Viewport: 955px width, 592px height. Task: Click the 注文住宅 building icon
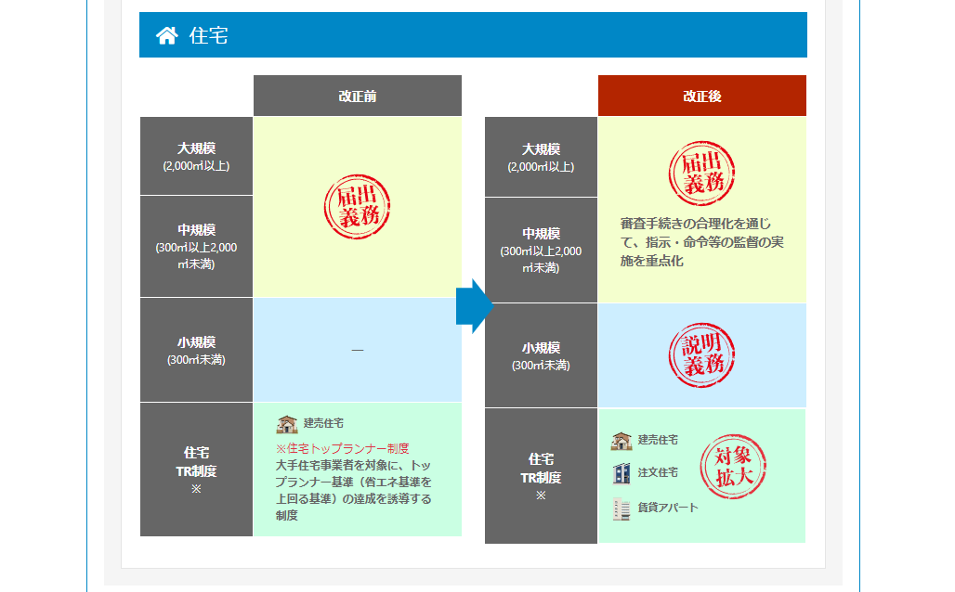coord(621,473)
